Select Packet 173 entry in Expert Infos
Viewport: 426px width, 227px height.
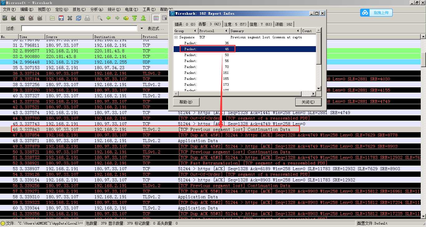245,85
